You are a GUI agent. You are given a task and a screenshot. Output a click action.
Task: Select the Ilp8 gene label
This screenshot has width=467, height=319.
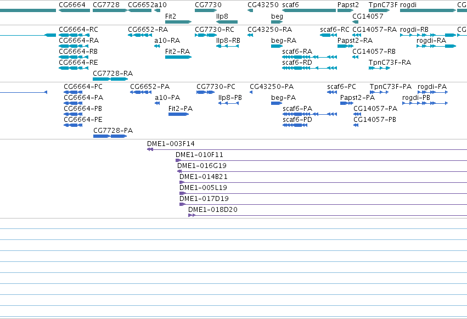click(x=222, y=16)
